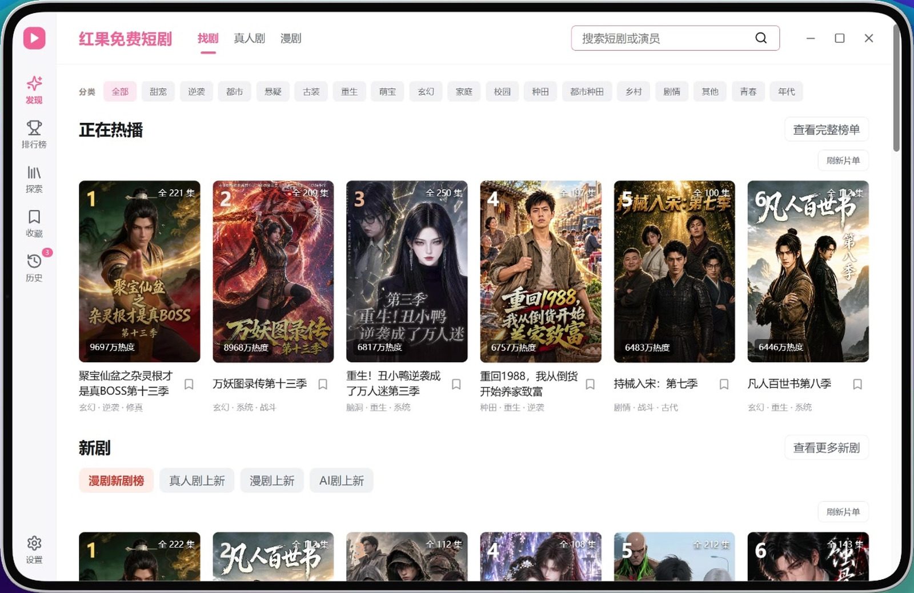Viewport: 914px width, 593px height.
Task: Filter by 玄幻 category
Action: (x=426, y=91)
